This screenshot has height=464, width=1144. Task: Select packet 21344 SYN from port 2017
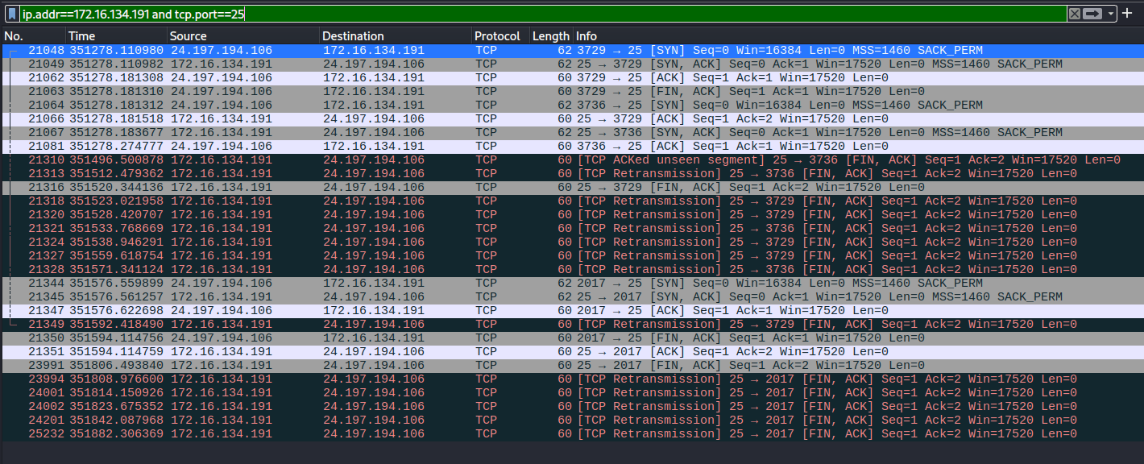pyautogui.click(x=572, y=283)
